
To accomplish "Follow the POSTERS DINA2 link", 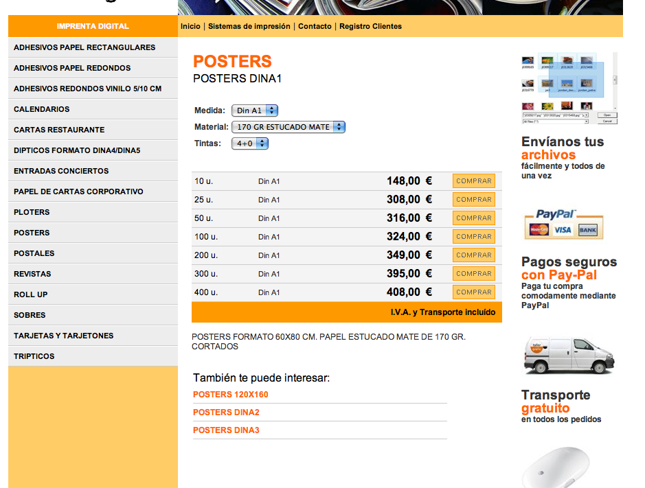I will tap(226, 413).
